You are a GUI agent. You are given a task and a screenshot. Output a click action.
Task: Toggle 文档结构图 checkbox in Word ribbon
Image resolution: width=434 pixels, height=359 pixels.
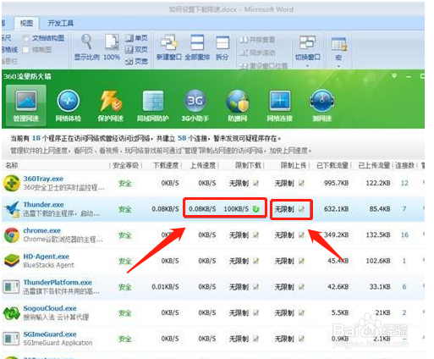point(26,38)
